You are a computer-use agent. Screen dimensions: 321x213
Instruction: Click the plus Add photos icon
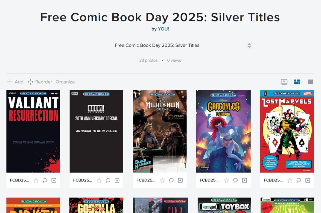[10, 82]
